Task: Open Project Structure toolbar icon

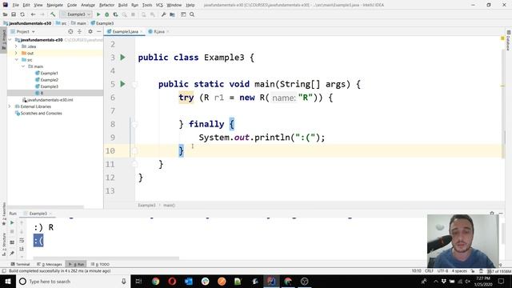Action: 172,14
